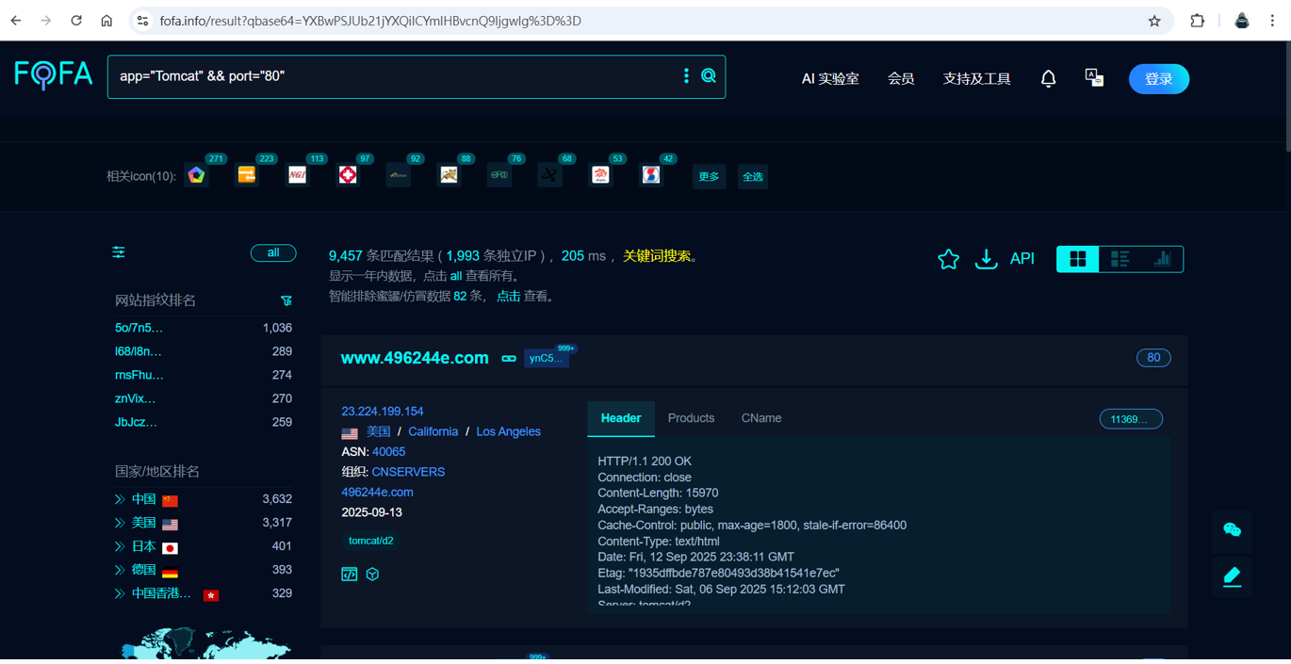This screenshot has width=1291, height=664.
Task: Reload the browser page
Action: pos(76,21)
